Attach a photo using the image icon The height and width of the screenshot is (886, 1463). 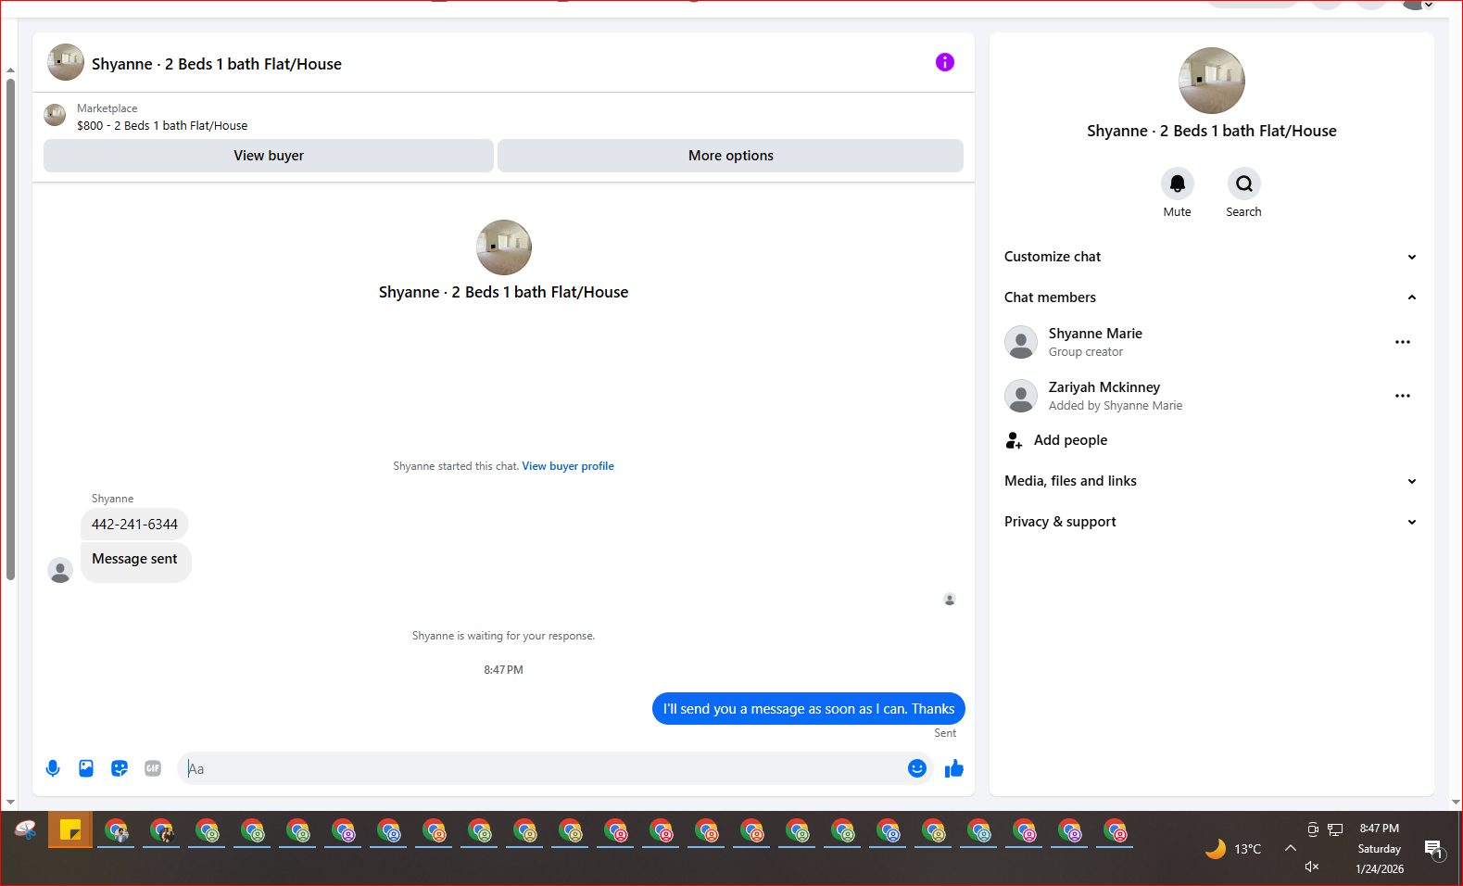pyautogui.click(x=86, y=768)
